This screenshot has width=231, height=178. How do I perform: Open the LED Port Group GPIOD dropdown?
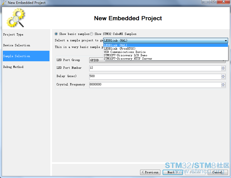[x=157, y=60]
